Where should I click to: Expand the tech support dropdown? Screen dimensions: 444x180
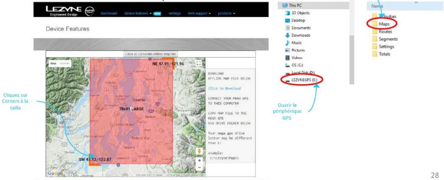(199, 13)
